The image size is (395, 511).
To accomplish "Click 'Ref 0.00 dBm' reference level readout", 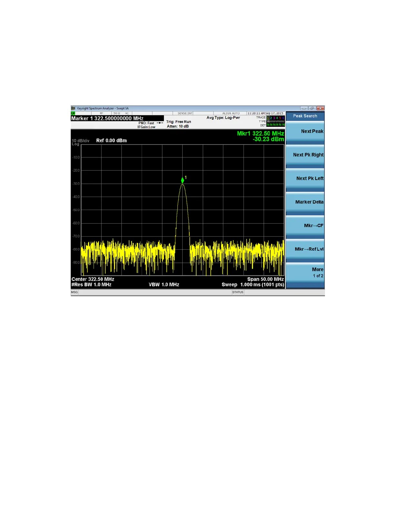I will coord(111,141).
